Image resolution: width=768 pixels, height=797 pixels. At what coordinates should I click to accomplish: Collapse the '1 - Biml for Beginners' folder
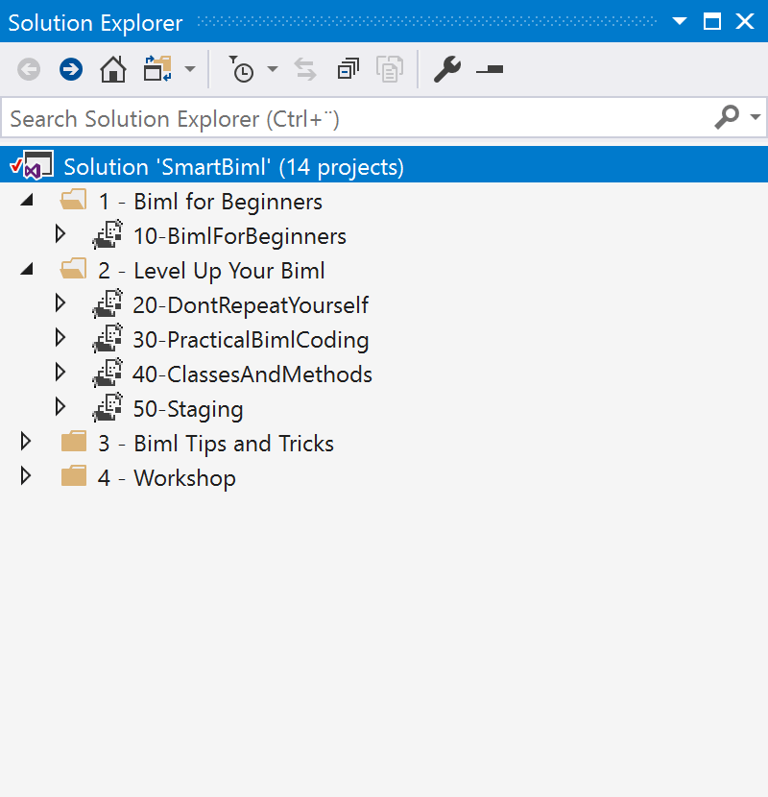click(x=27, y=201)
